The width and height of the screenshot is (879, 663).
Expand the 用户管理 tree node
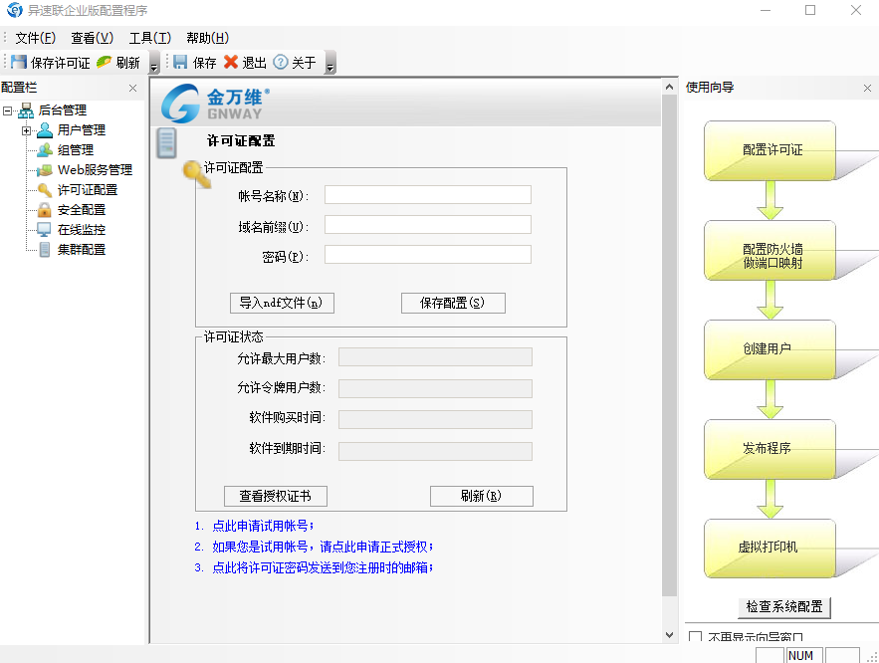pos(28,129)
